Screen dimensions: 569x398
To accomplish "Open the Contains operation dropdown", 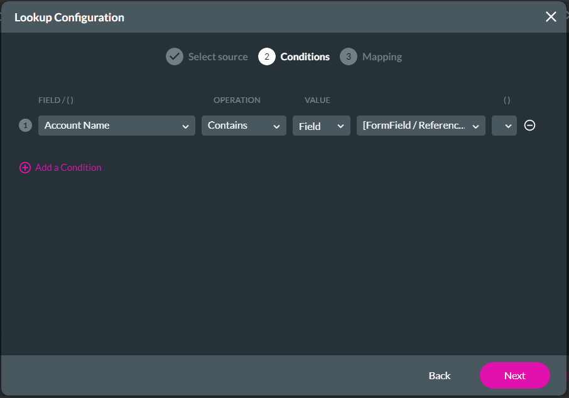I will click(x=244, y=125).
